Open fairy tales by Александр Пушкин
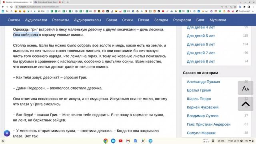The height and width of the screenshot is (144, 256). tap(203, 82)
